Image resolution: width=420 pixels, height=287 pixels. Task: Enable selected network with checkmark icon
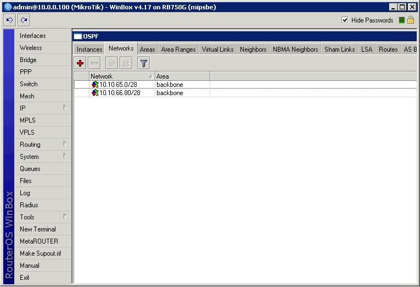coord(111,63)
